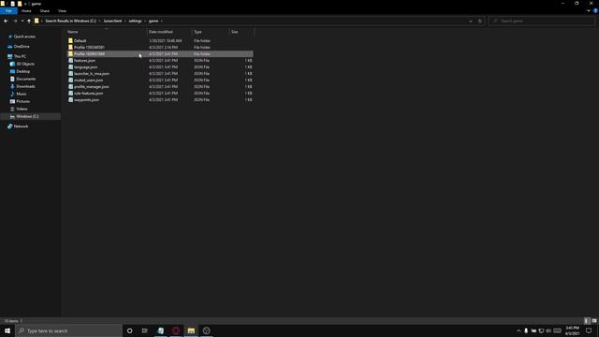The image size is (599, 337).
Task: Go up one folder level with Up arrow
Action: point(29,21)
